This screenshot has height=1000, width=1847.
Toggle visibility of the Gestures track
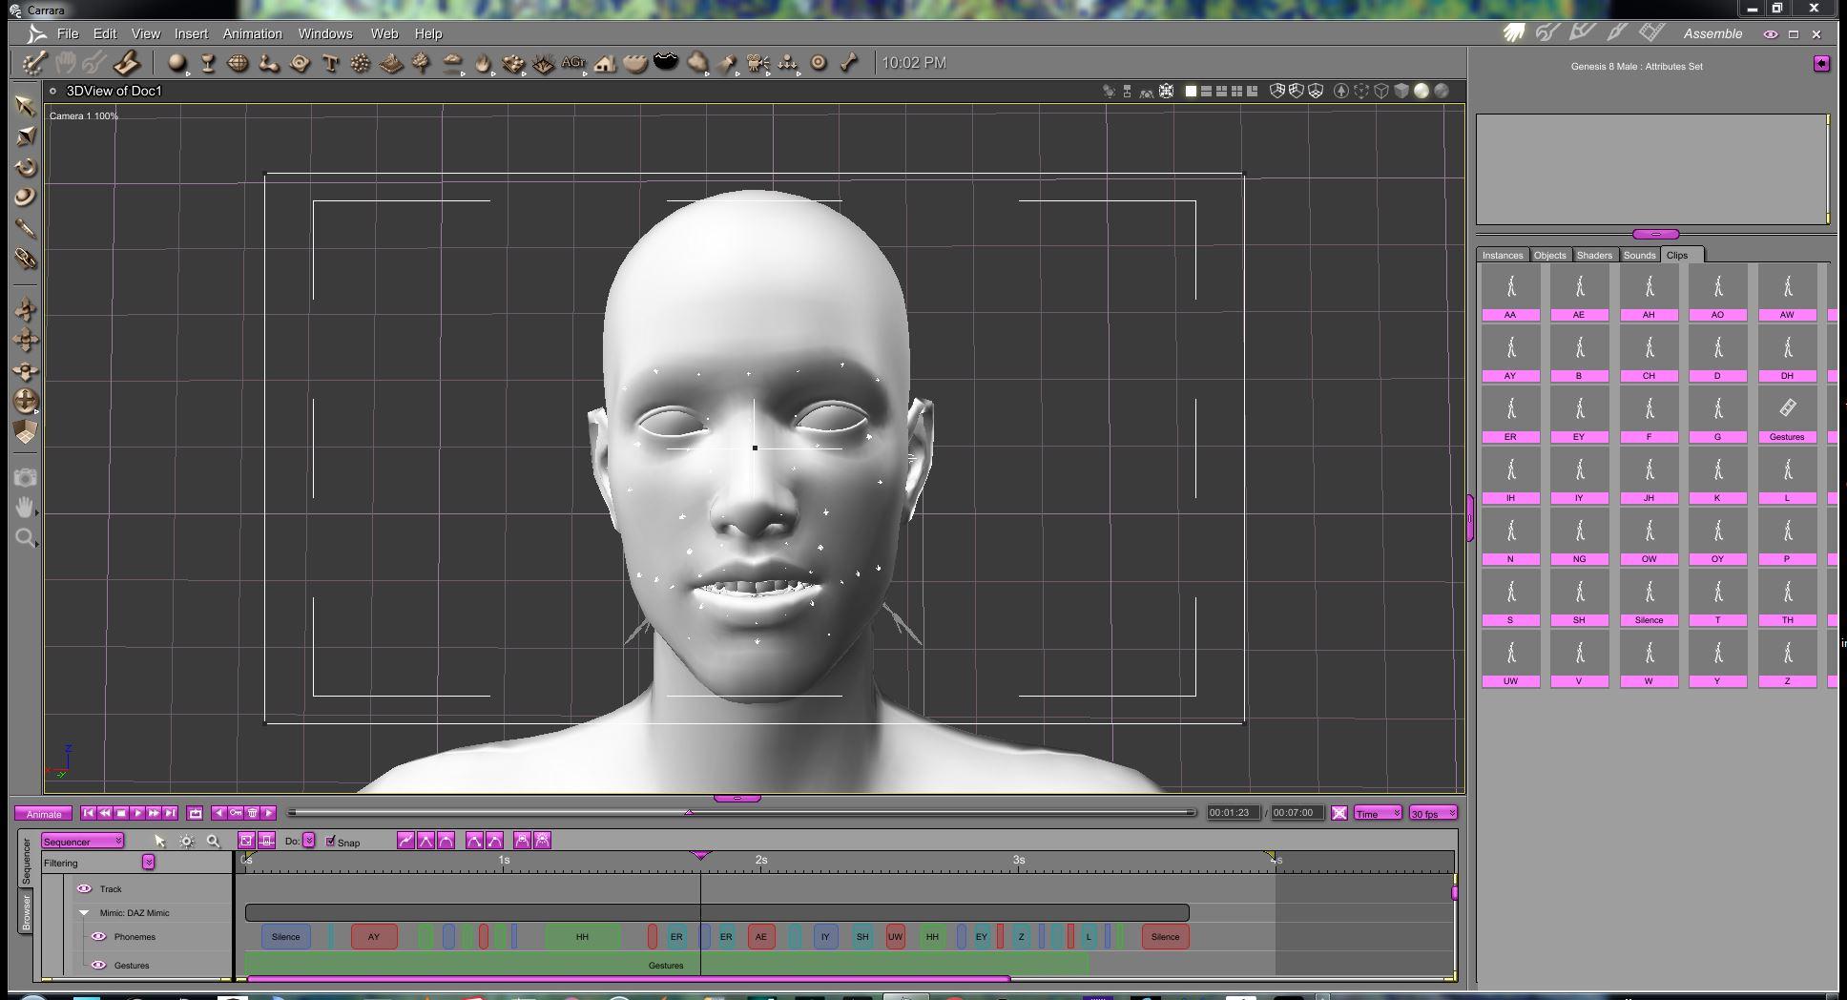coord(97,966)
